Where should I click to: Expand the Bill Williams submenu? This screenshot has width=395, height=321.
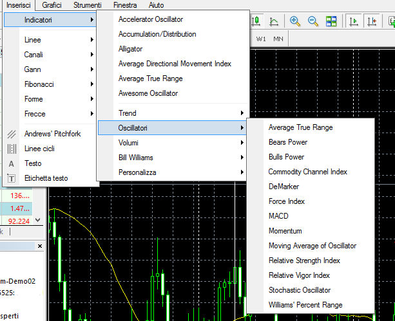point(172,158)
